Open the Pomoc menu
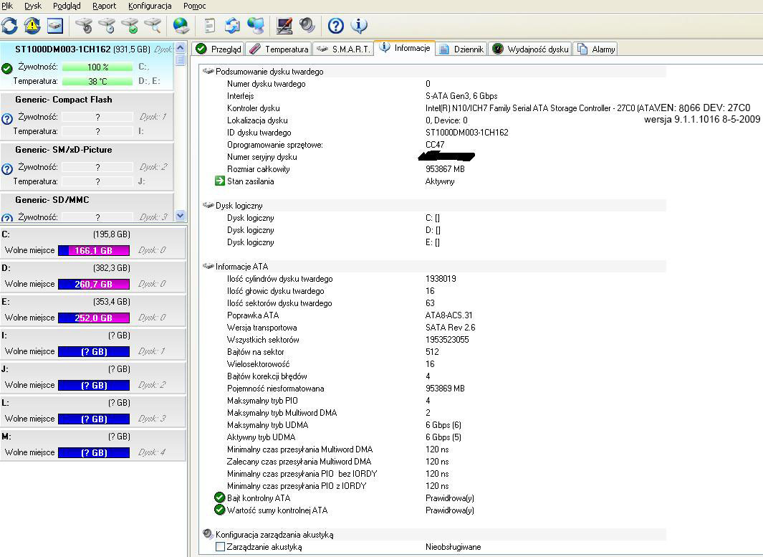The image size is (763, 557). (195, 6)
